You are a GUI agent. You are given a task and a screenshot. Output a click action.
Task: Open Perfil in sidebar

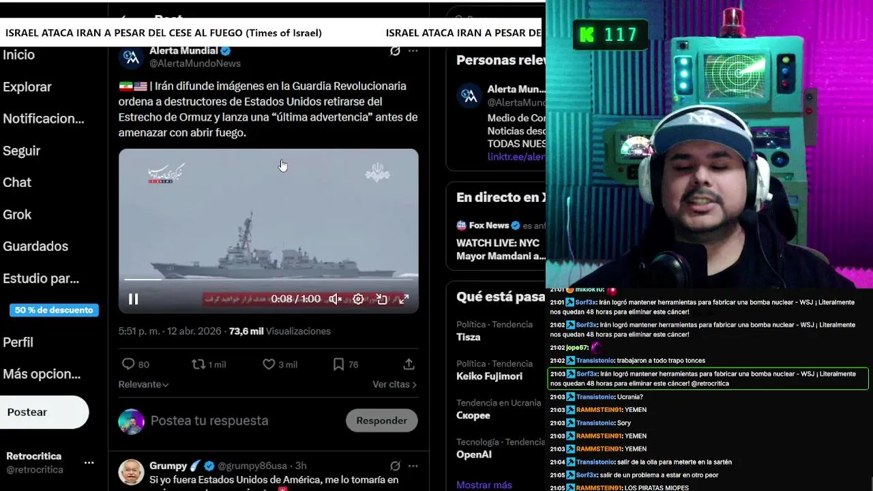click(x=18, y=342)
